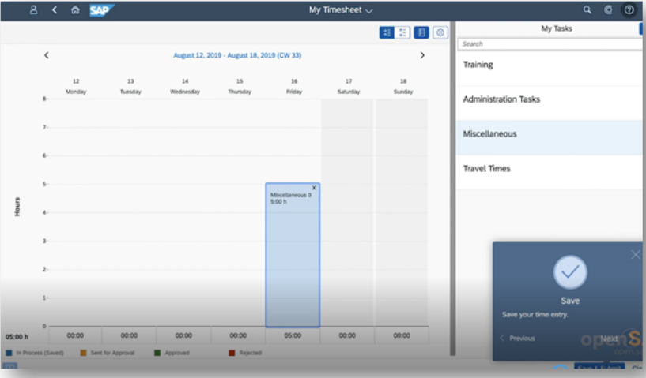
Task: Toggle the tasks side panel
Action: [421, 32]
